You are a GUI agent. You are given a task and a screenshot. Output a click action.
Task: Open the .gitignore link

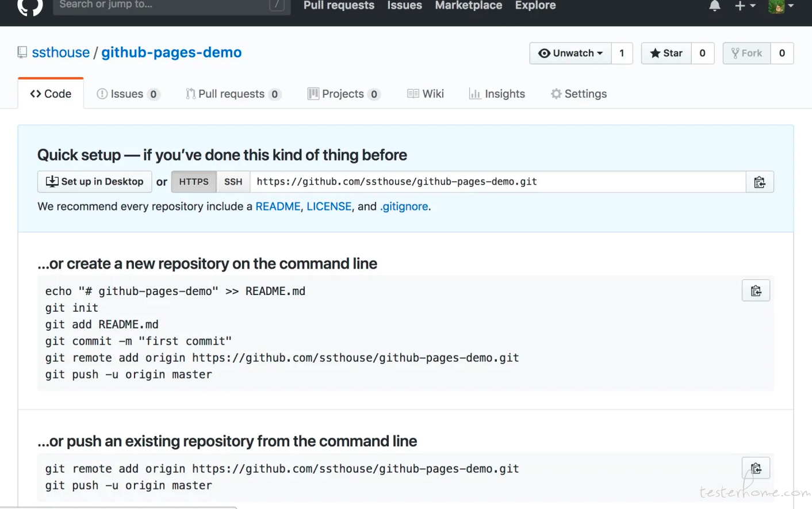404,206
